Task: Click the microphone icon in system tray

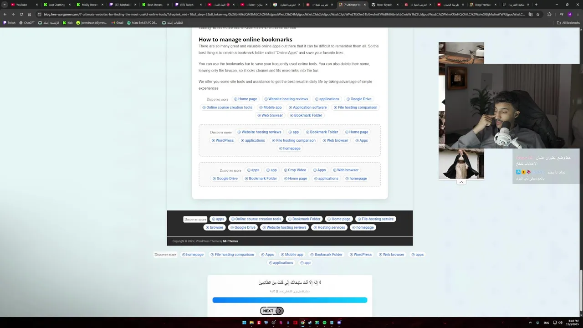Action: (538, 323)
